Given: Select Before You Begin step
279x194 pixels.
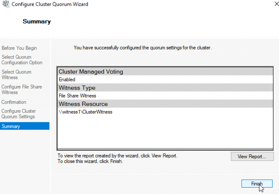Looking at the screenshot, I should click(19, 48).
